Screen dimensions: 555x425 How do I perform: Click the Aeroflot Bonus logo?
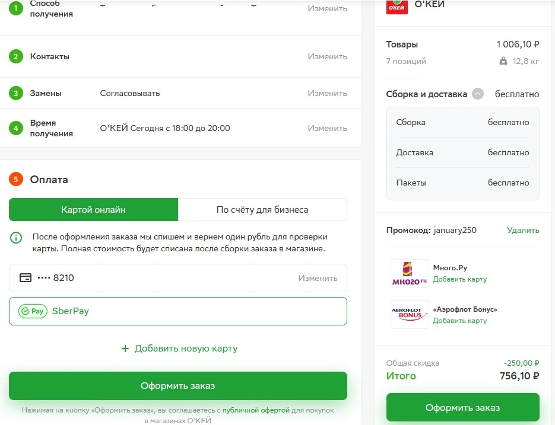(x=410, y=315)
